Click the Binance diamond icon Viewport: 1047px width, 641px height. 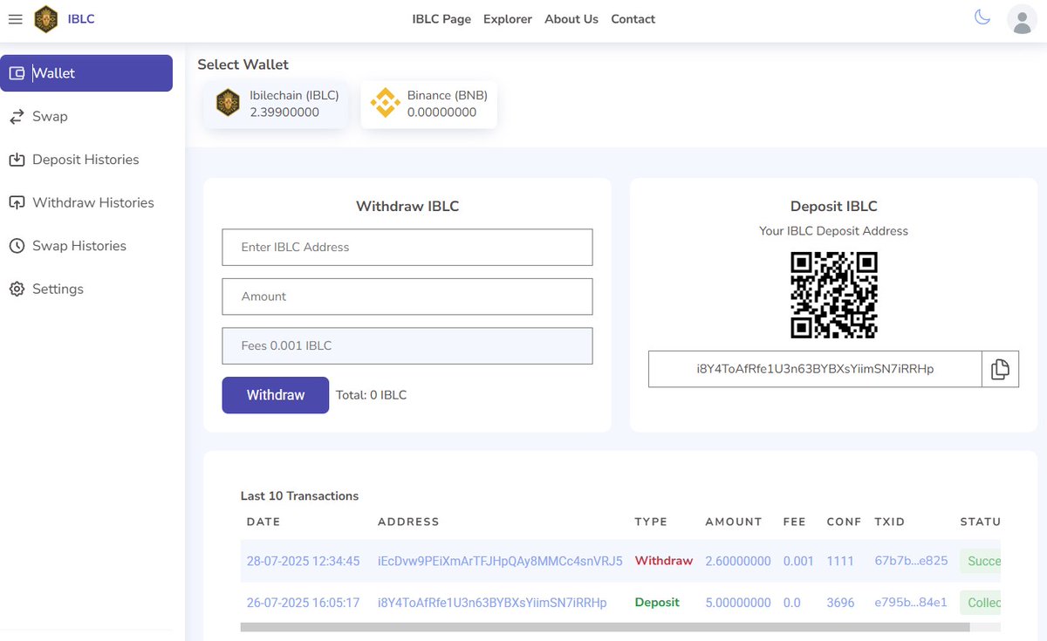pyautogui.click(x=385, y=103)
